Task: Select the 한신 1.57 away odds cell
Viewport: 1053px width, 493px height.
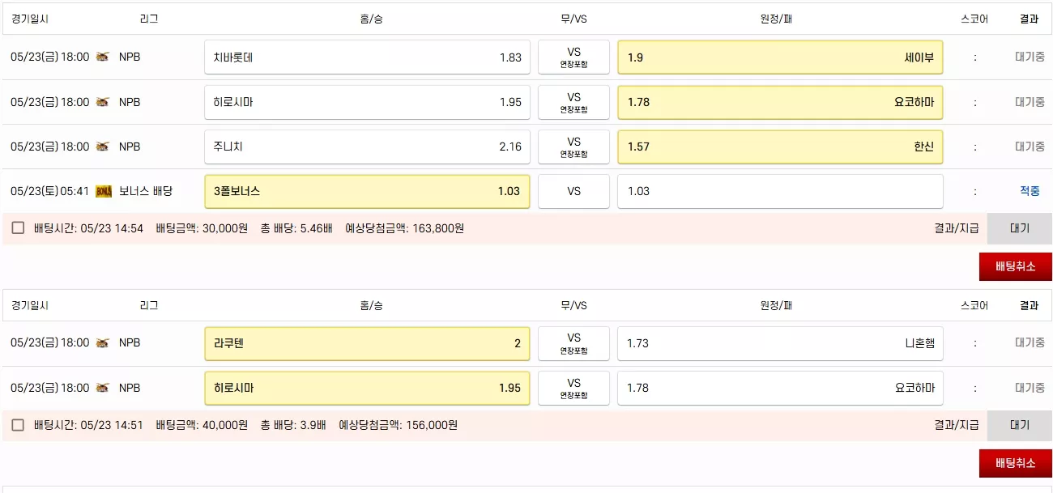Action: [780, 147]
